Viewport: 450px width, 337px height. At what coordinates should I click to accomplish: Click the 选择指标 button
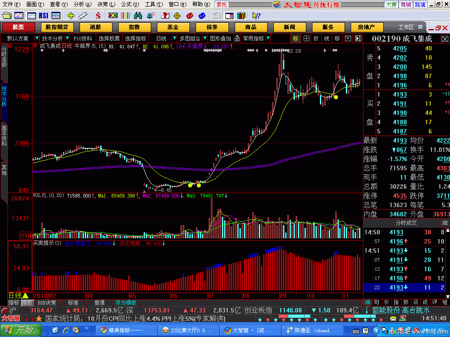coord(135,39)
